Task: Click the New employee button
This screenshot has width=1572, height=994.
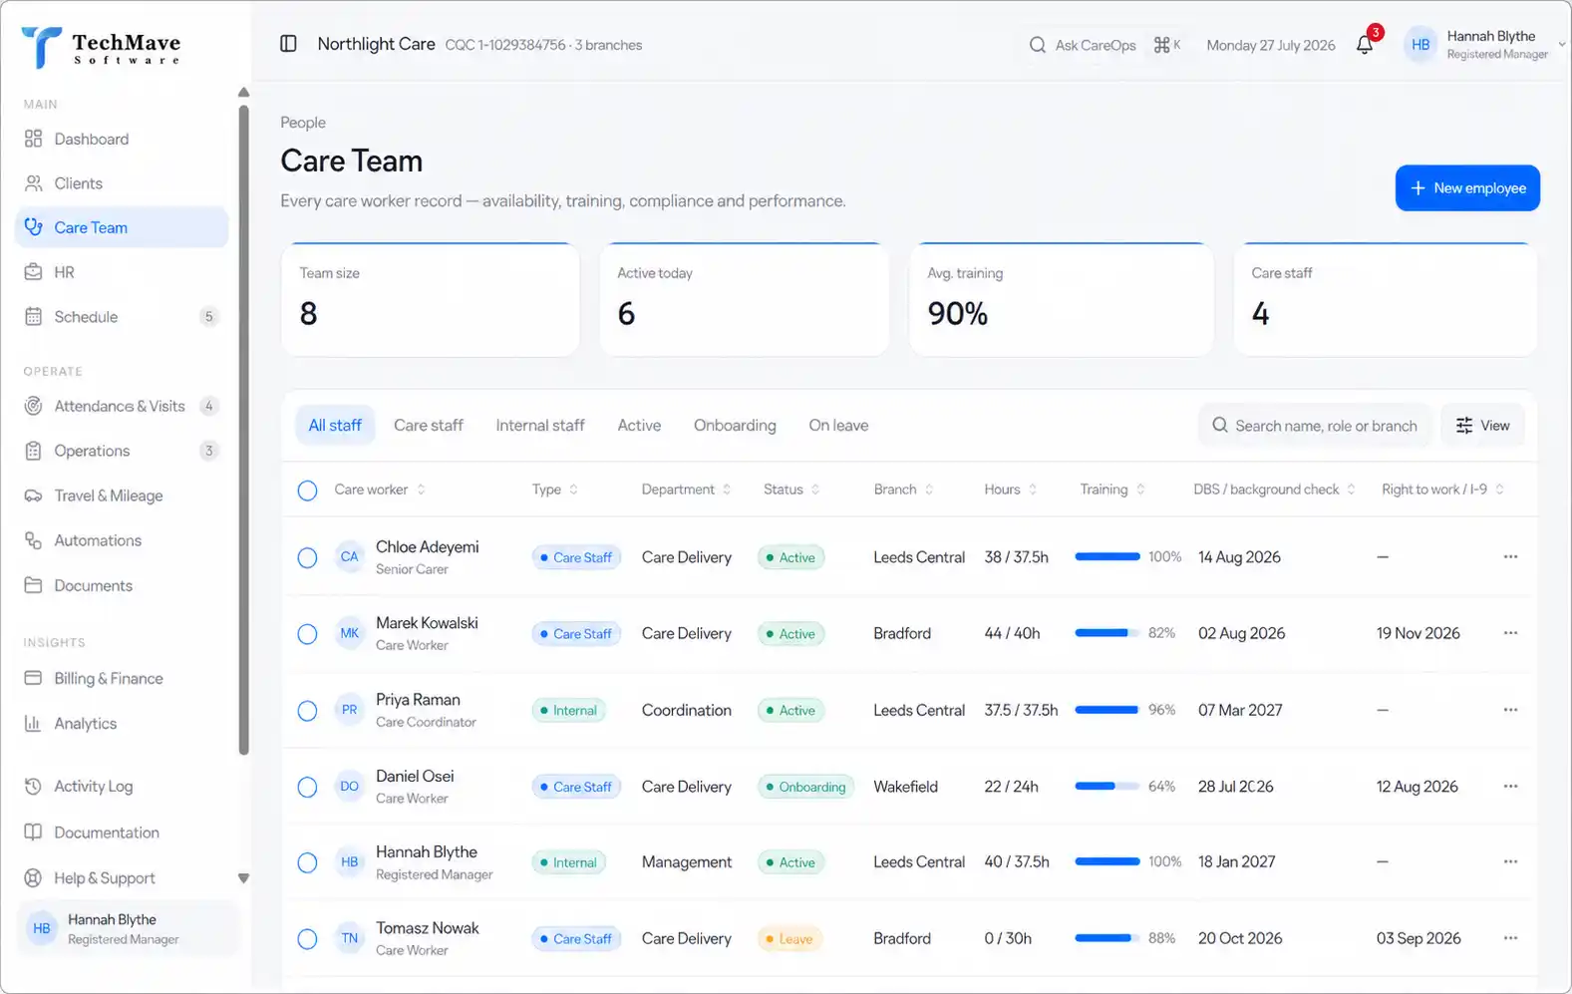Action: click(1467, 187)
